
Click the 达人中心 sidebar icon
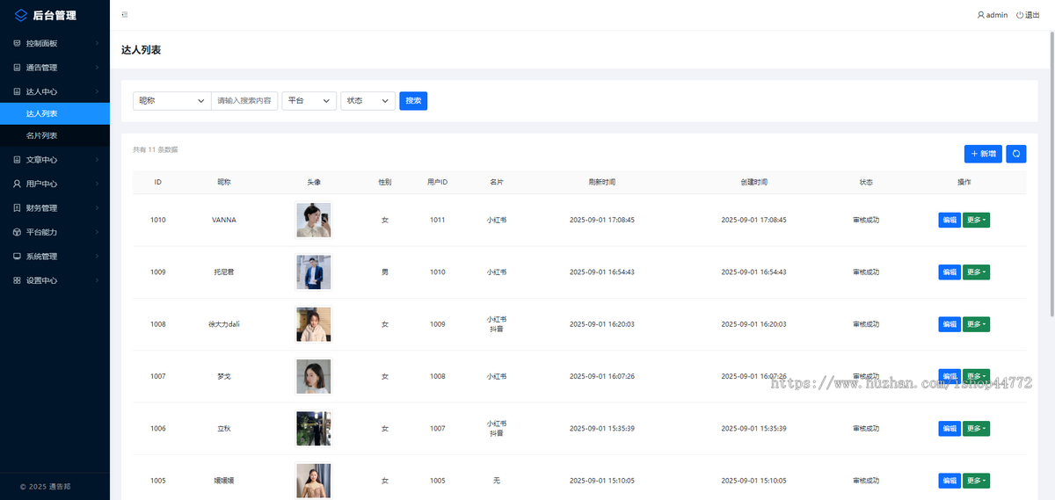click(x=17, y=91)
